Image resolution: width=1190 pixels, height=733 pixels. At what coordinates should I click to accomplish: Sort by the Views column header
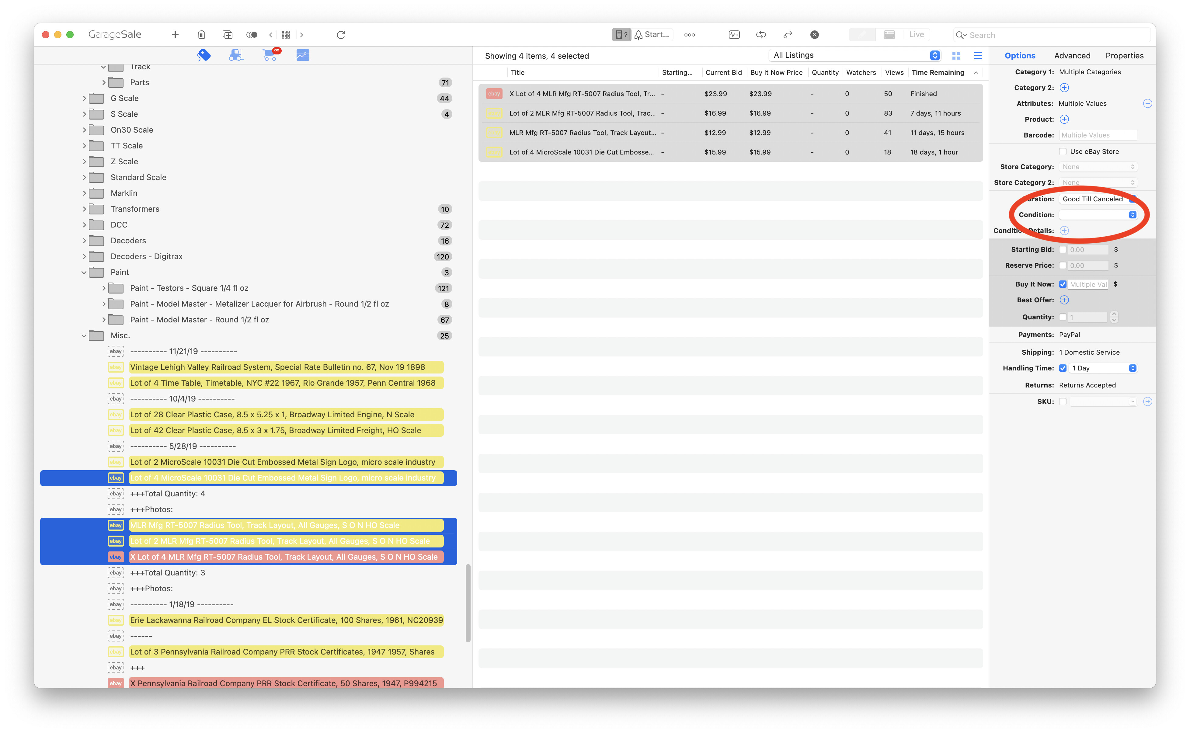pyautogui.click(x=894, y=72)
